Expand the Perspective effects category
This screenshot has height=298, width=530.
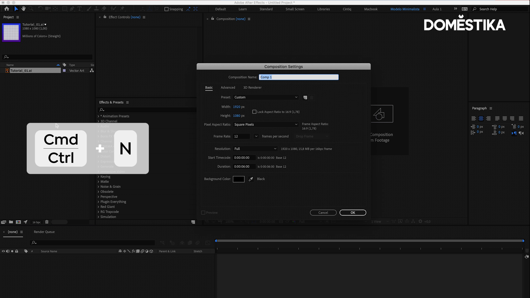pos(98,197)
